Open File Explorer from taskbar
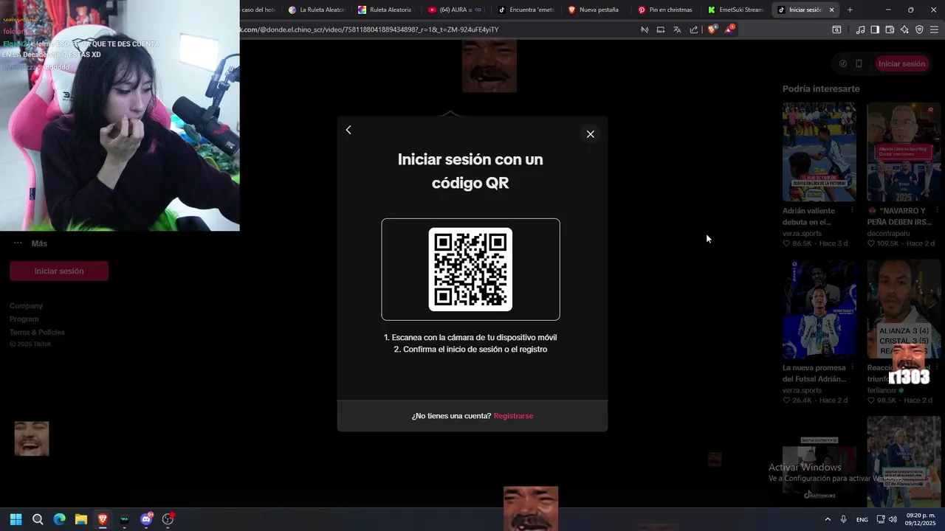Image resolution: width=945 pixels, height=531 pixels. pyautogui.click(x=81, y=519)
